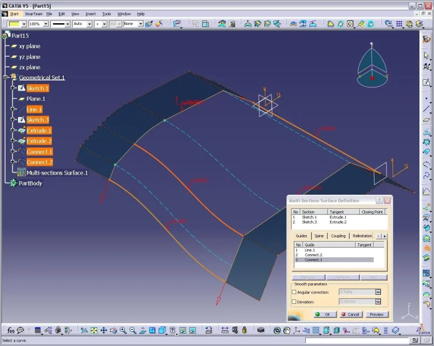
Task: Click the Multi-sections Surface.1 tree icon
Action: [22, 172]
